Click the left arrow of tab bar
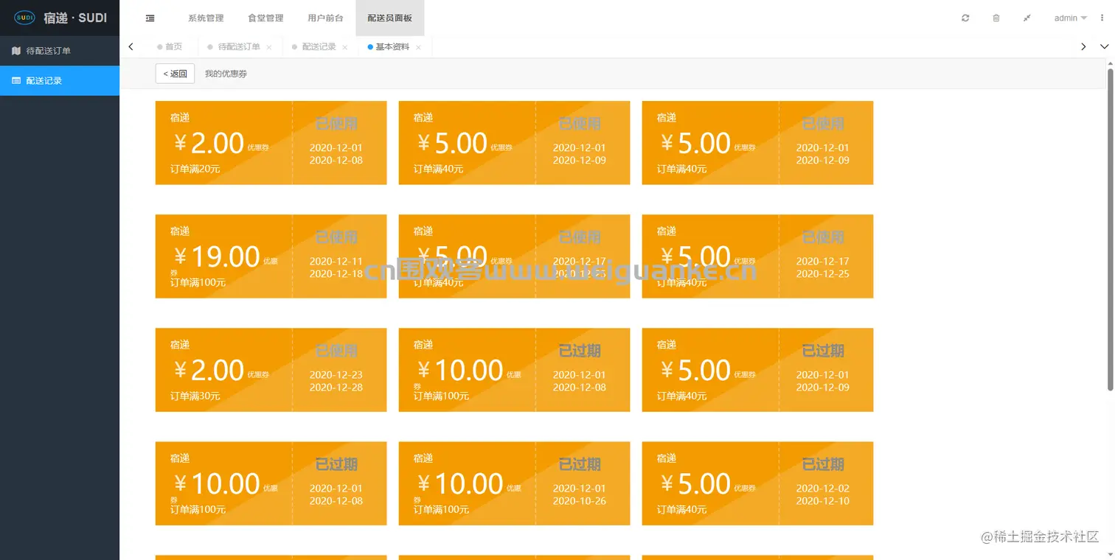This screenshot has height=560, width=1115. (131, 46)
